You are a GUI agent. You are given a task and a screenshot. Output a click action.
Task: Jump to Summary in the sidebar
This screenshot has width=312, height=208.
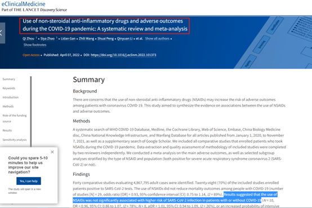tap(9, 79)
